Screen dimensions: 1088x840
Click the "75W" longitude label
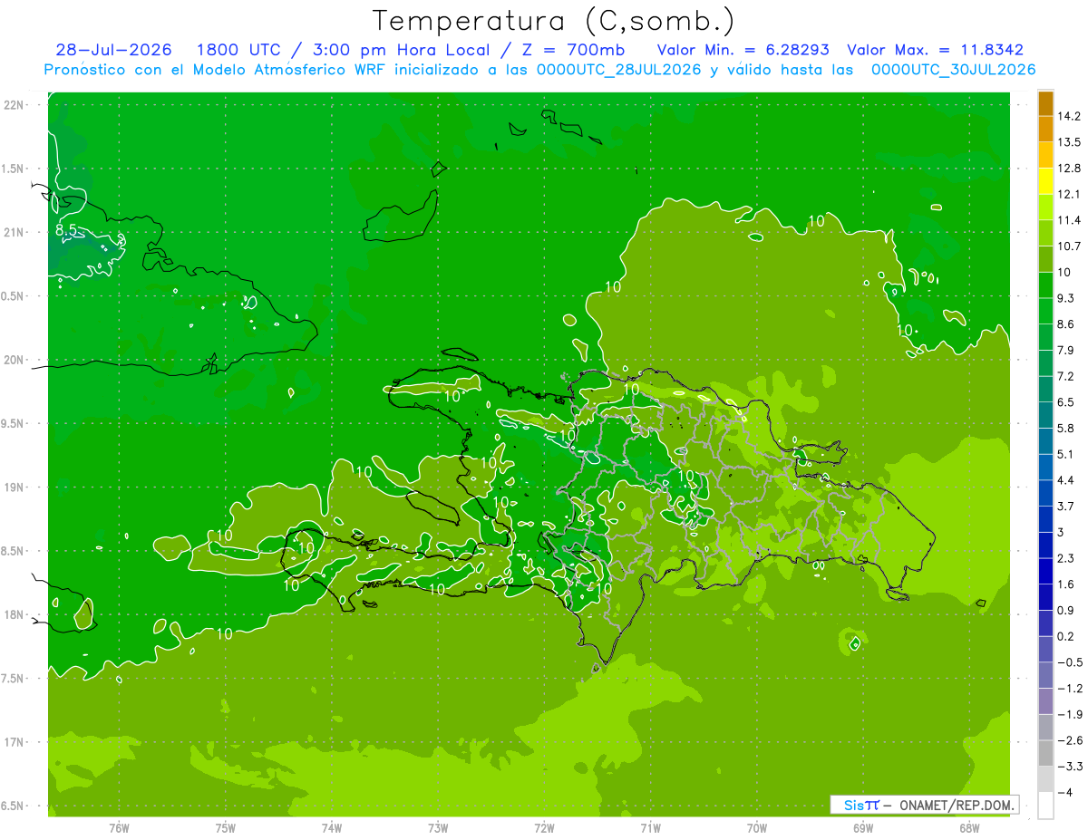click(x=226, y=828)
